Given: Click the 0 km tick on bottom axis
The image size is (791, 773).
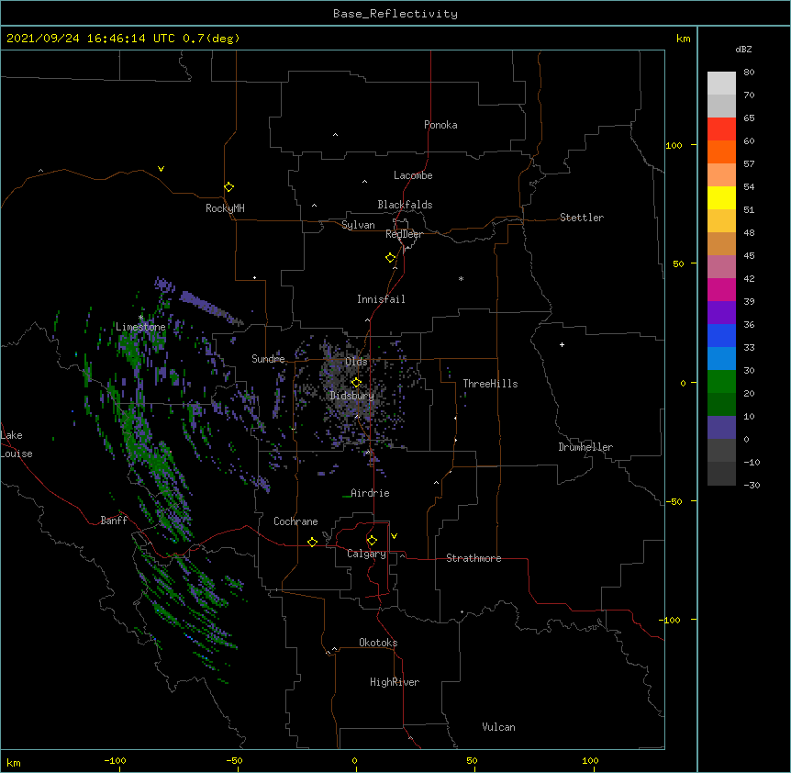Looking at the screenshot, I should point(354,760).
